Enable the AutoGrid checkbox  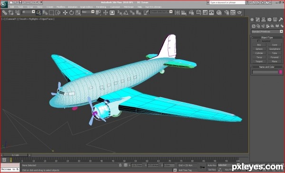pos(259,41)
